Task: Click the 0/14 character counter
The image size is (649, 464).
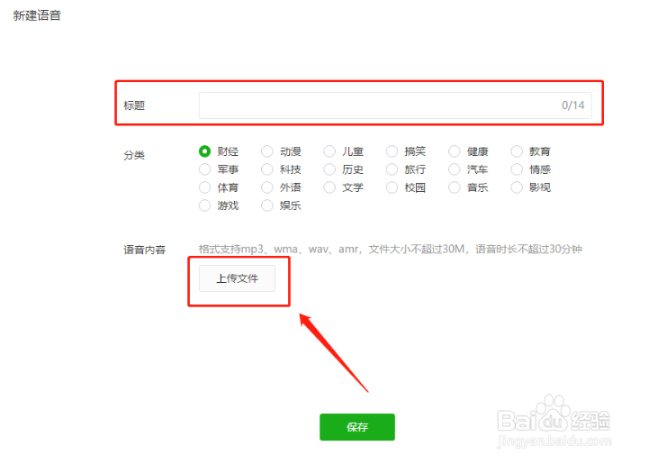Action: (x=572, y=105)
